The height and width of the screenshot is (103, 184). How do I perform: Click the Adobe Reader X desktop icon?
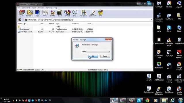pos(179,54)
